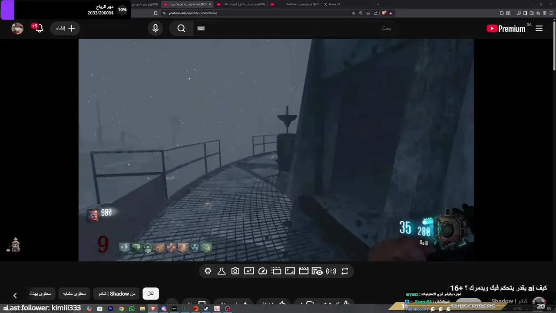Open Chrome from the taskbar
This screenshot has width=556, height=313.
[121, 309]
